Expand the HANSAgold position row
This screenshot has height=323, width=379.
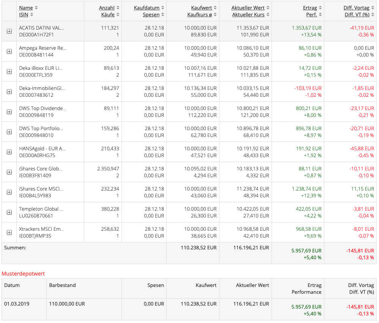point(9,152)
